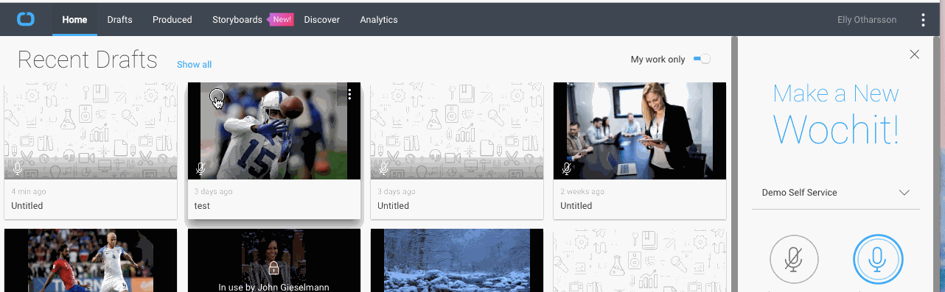Click the microphone icon on first Untitled draft
The image size is (945, 292).
18,169
